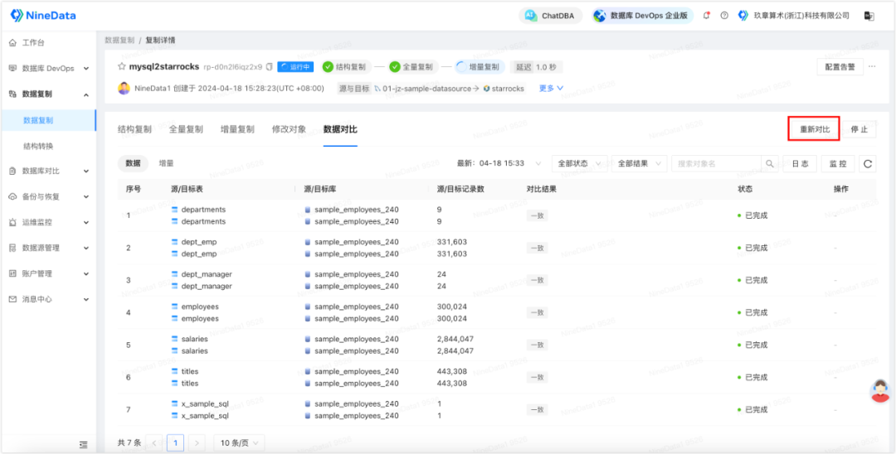Viewport: 896px width, 454px height.
Task: Click the 源/目标记录数 column header
Action: 460,190
